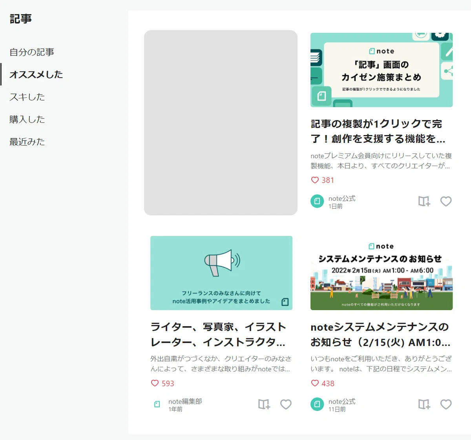Open the note編集部 author link
This screenshot has width=471, height=440.
coord(185,402)
